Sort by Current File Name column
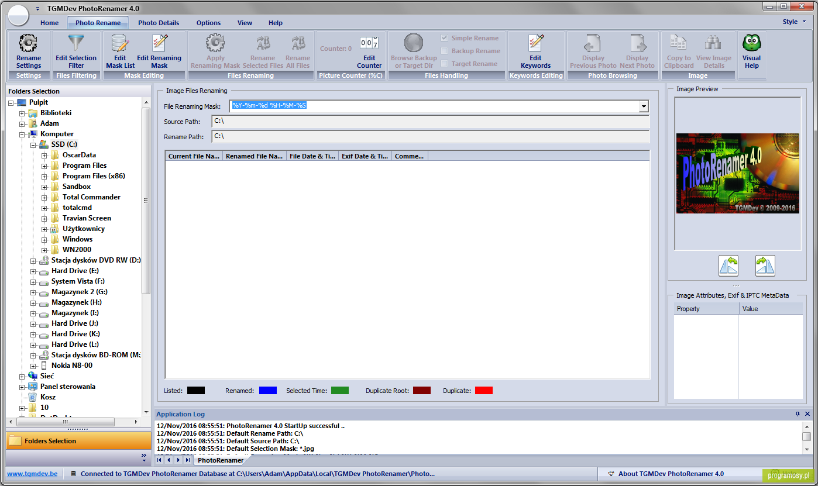 (194, 156)
